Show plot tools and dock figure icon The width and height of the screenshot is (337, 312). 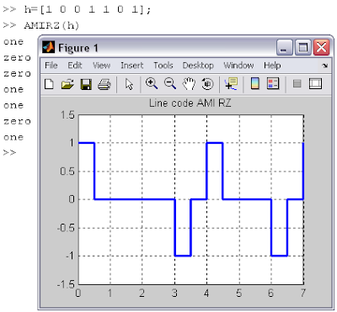315,83
